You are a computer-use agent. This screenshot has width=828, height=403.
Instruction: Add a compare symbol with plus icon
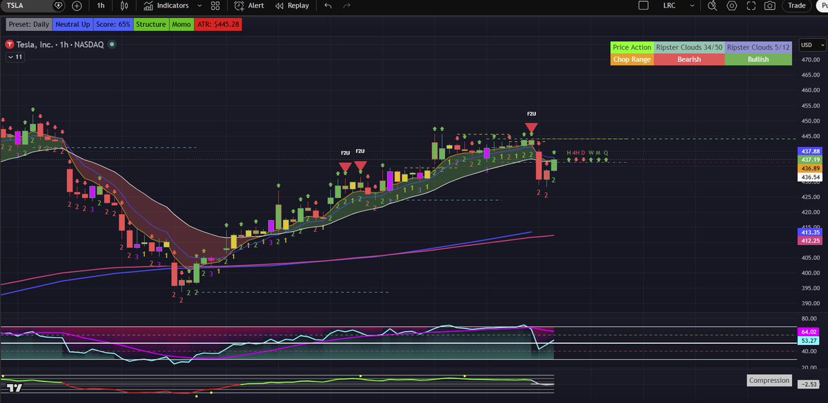77,6
